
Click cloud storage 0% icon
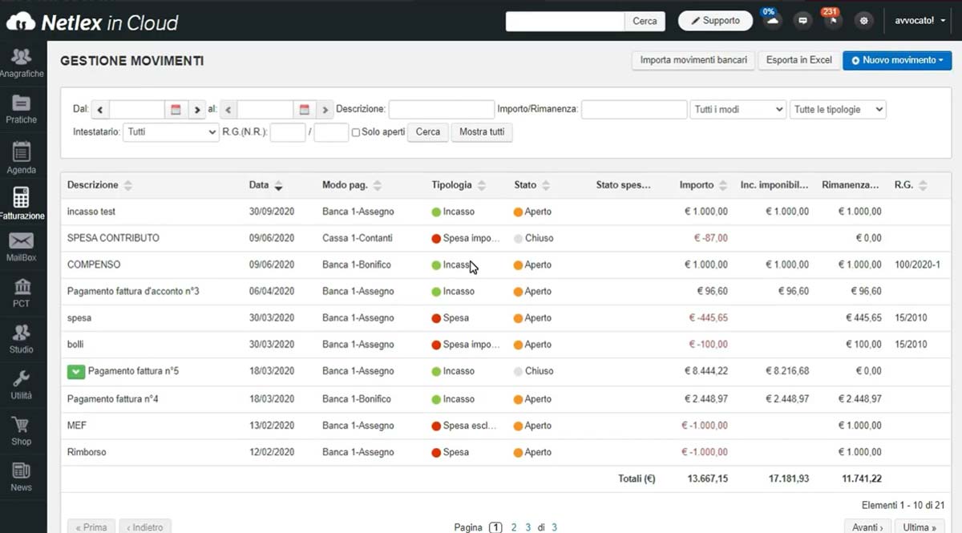[771, 20]
